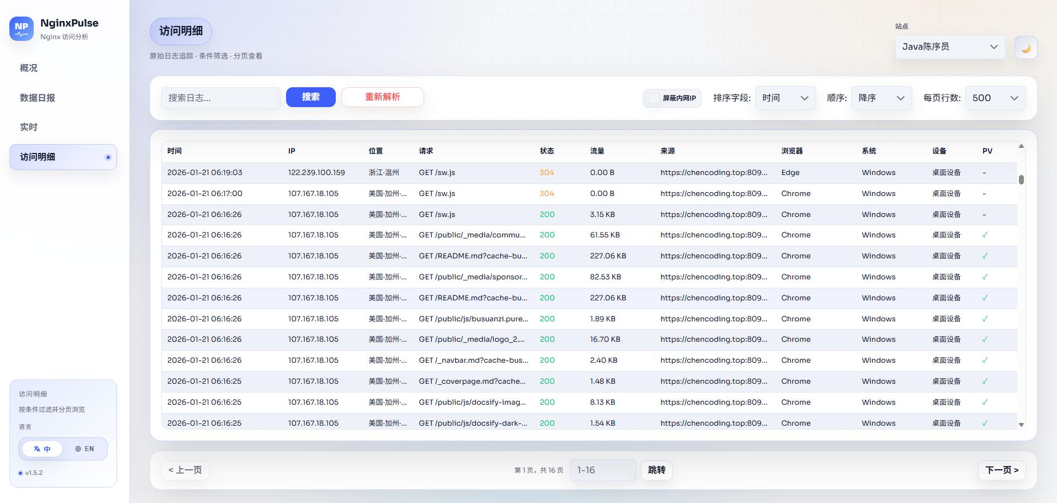Screen dimensions: 1057x503
Task: Open the 站点 Java陈序员 dropdown
Action: click(x=950, y=47)
